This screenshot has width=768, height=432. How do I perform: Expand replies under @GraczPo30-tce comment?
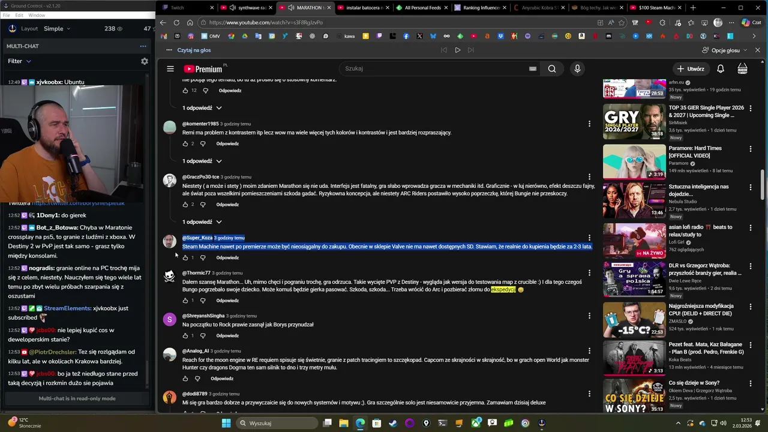pos(202,222)
